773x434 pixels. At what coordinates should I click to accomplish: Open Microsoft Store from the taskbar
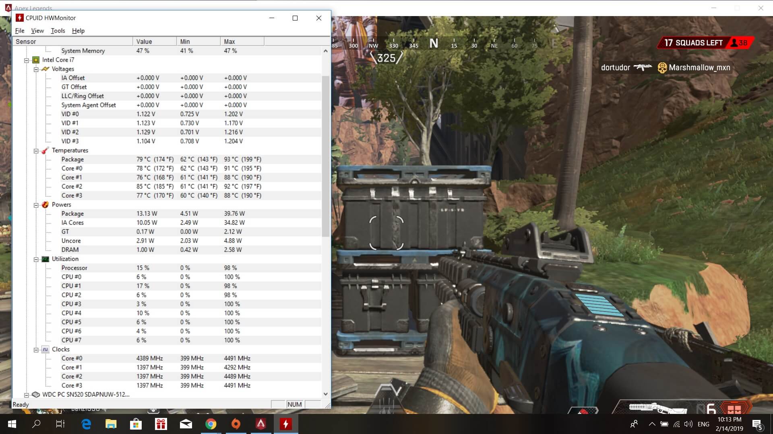136,424
